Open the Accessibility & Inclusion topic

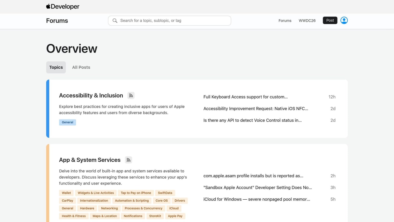91,96
